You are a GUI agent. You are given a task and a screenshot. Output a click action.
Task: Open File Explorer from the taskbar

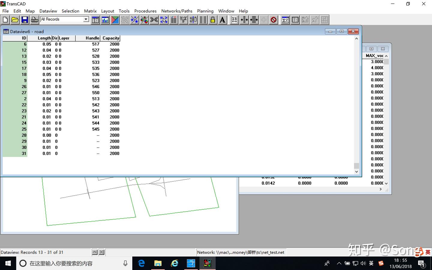click(158, 263)
